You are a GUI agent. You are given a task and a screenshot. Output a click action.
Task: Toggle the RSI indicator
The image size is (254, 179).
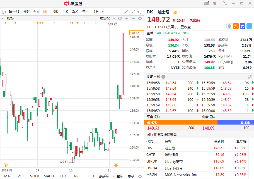click(77, 176)
